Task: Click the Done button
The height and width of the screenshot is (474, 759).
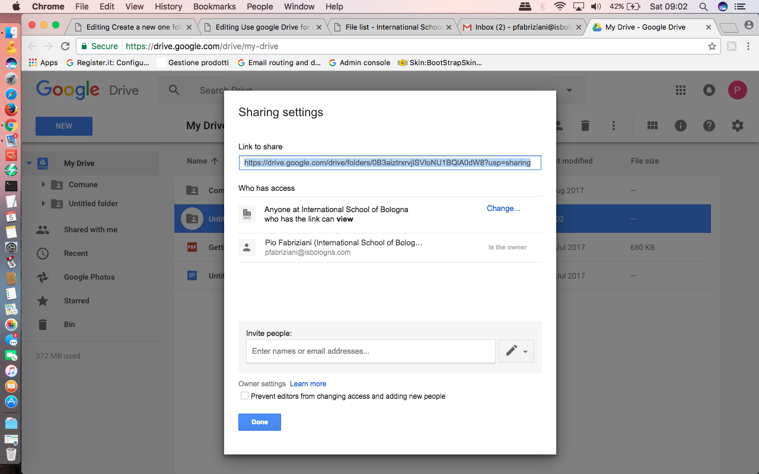Action: [x=260, y=422]
